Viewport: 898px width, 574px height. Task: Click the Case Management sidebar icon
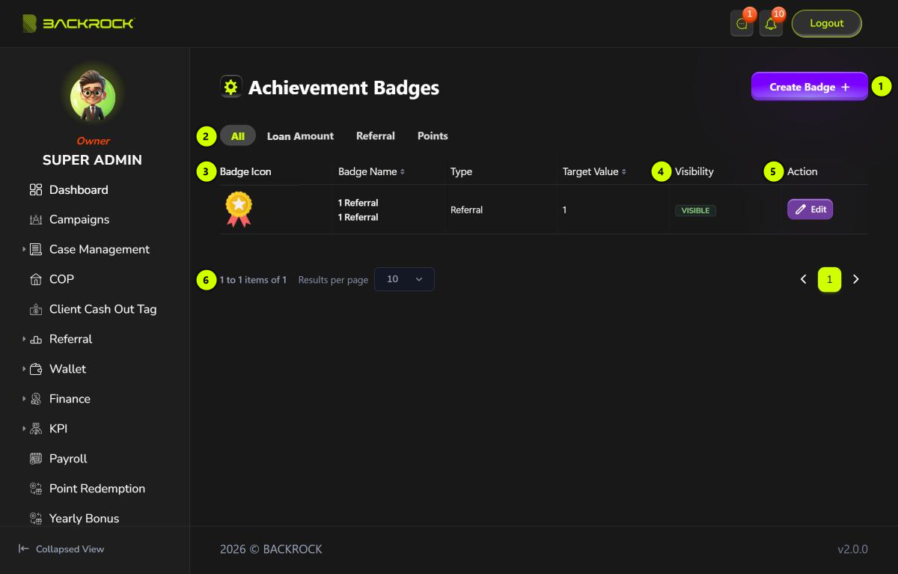pyautogui.click(x=36, y=250)
